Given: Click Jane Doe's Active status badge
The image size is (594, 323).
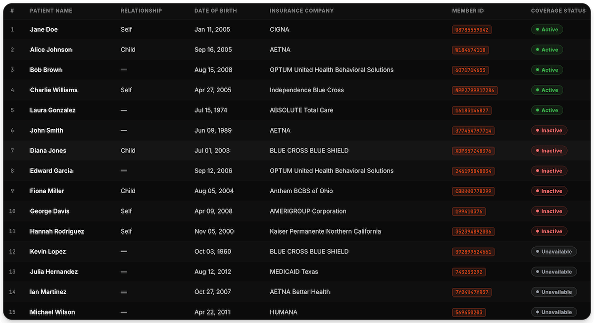Looking at the screenshot, I should [547, 30].
